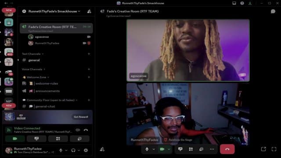
Task: Select RunnethThyFadee in voice channel list
Action: pos(59,43)
